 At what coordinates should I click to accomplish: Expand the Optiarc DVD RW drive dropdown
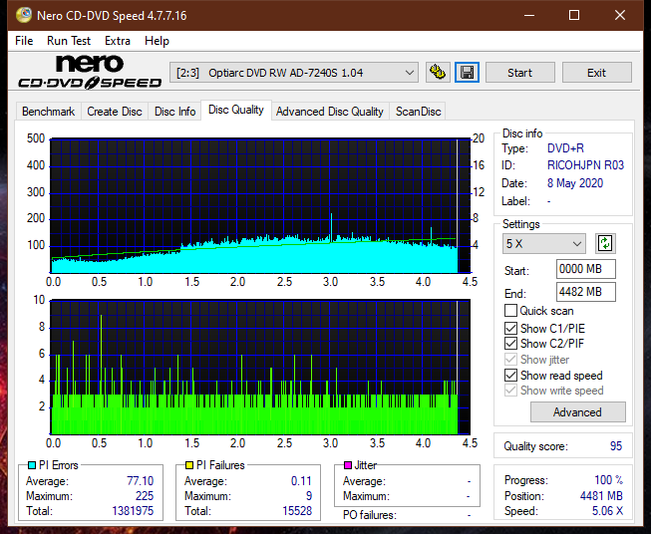(x=294, y=73)
